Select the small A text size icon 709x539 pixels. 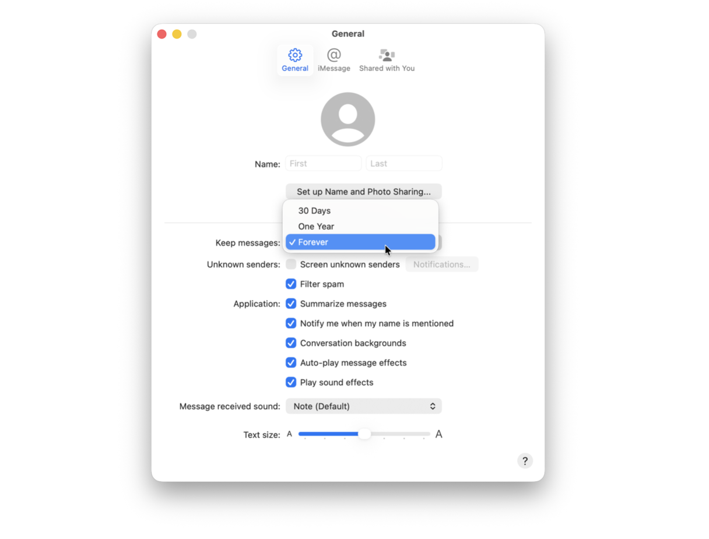click(x=290, y=434)
